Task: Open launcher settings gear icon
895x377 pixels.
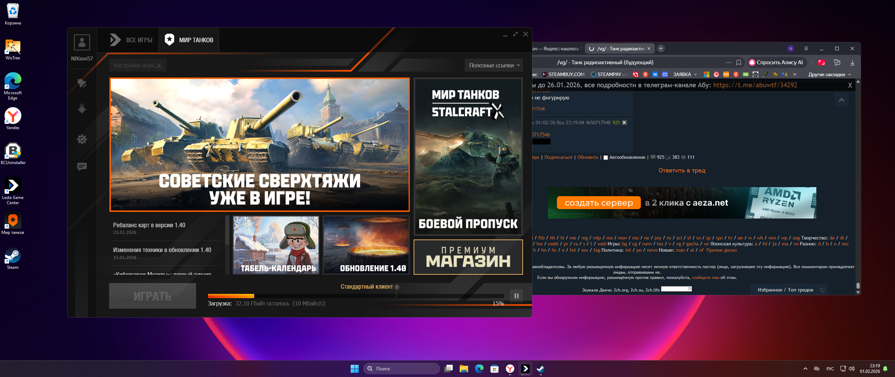Action: (x=82, y=139)
